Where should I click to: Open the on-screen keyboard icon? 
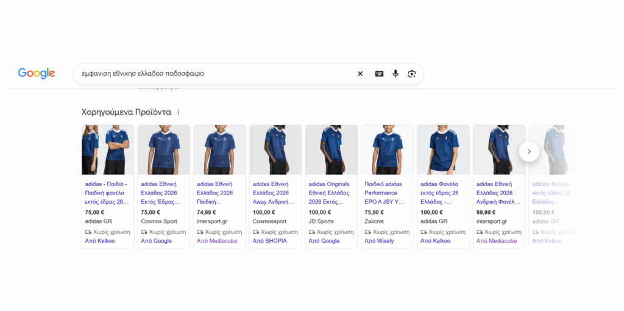379,74
